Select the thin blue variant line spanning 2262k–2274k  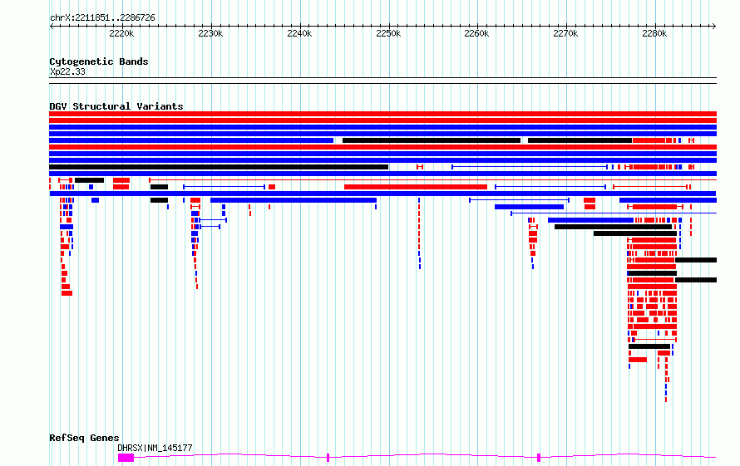pyautogui.click(x=550, y=187)
